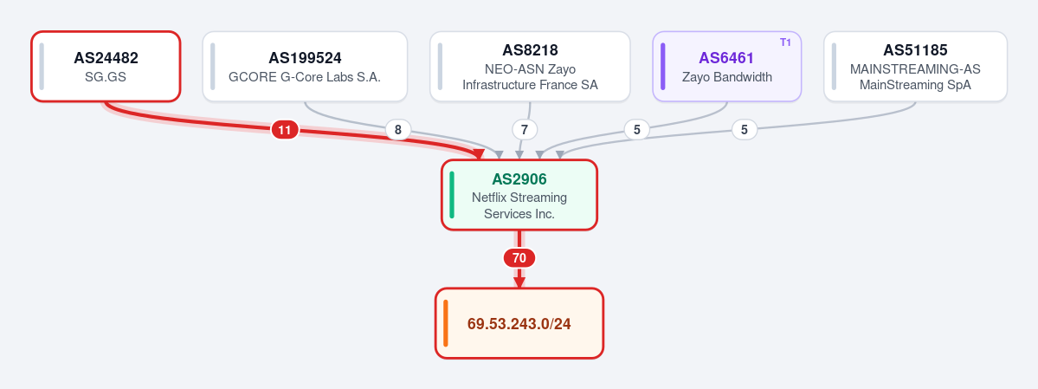Click the edge count badge 8
This screenshot has height=389, width=1038.
point(398,130)
